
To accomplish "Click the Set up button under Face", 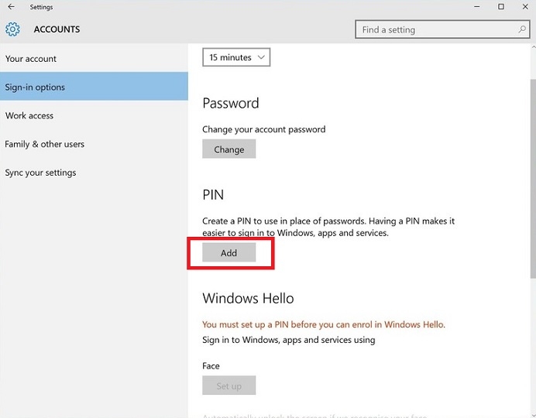I will click(x=228, y=385).
